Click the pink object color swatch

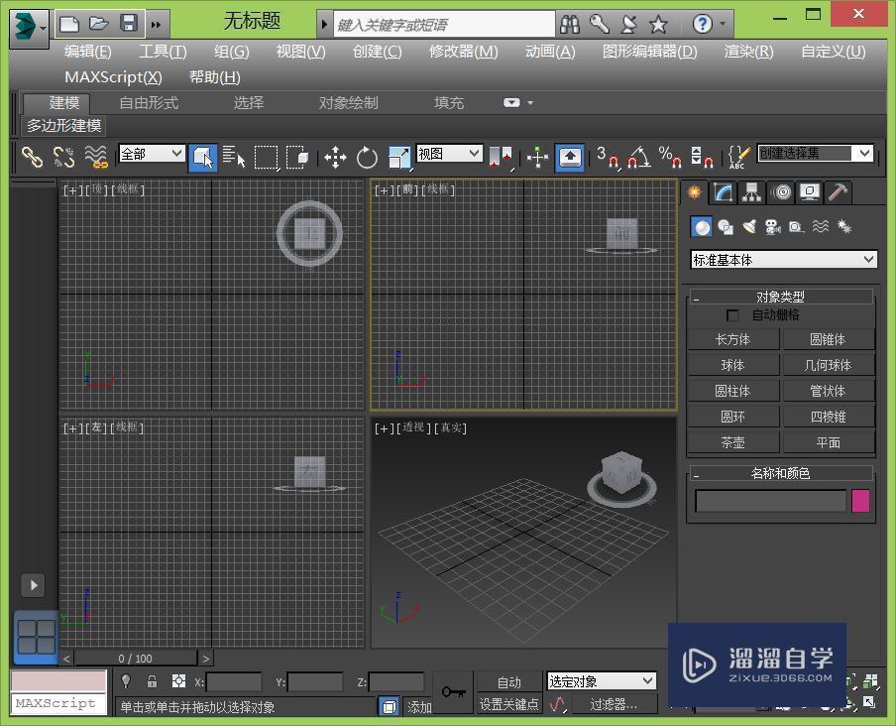point(860,501)
